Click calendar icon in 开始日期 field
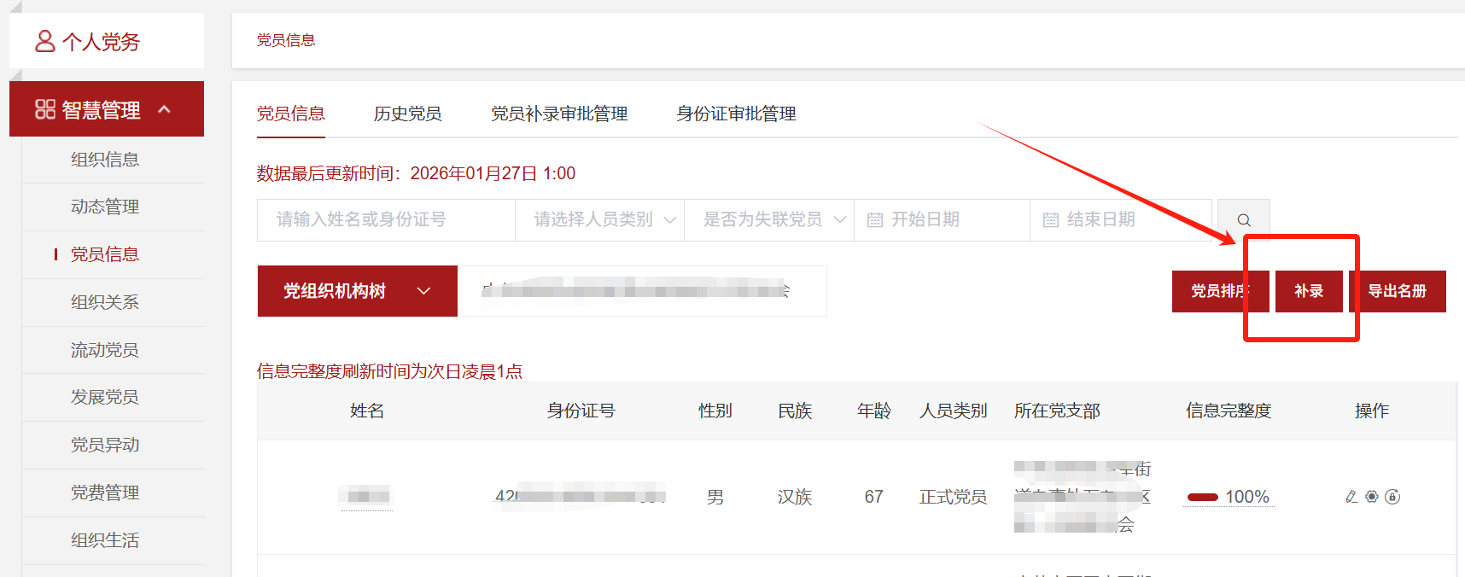 (875, 220)
